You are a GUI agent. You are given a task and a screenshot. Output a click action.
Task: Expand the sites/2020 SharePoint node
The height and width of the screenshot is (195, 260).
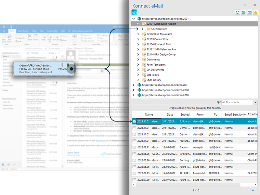tap(134, 90)
